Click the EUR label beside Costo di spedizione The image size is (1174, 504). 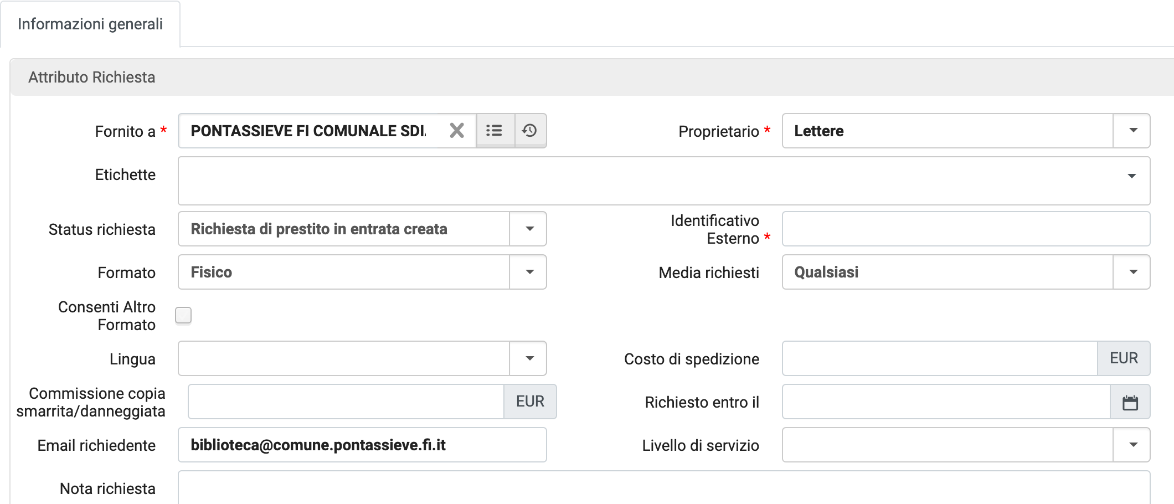(1124, 358)
